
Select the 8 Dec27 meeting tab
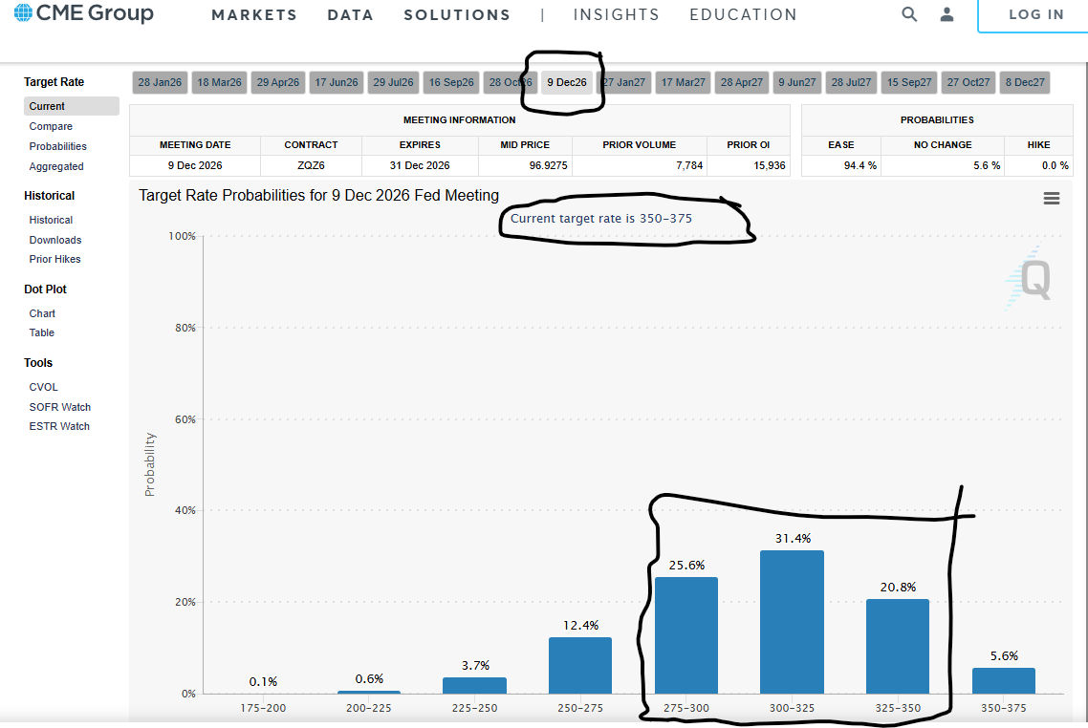1025,82
